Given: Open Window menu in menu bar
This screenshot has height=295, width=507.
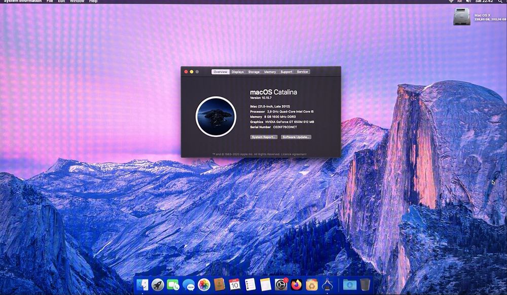Looking at the screenshot, I should click(77, 2).
